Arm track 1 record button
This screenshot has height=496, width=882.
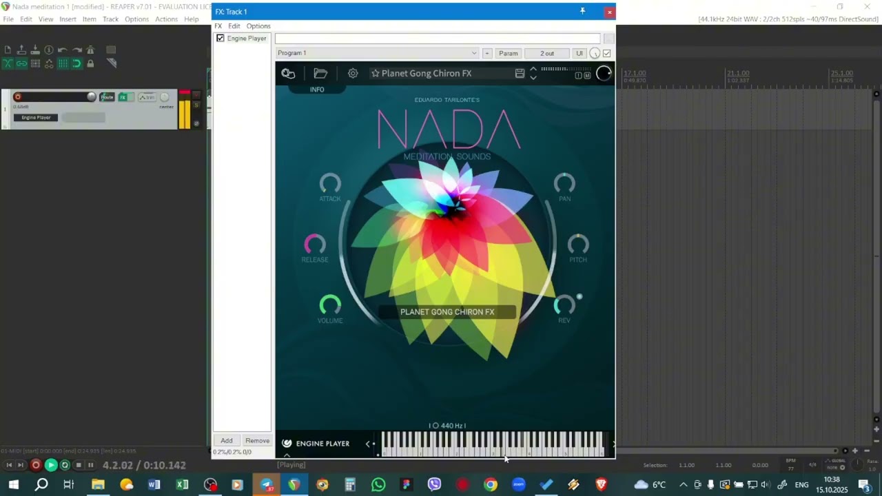tap(18, 97)
